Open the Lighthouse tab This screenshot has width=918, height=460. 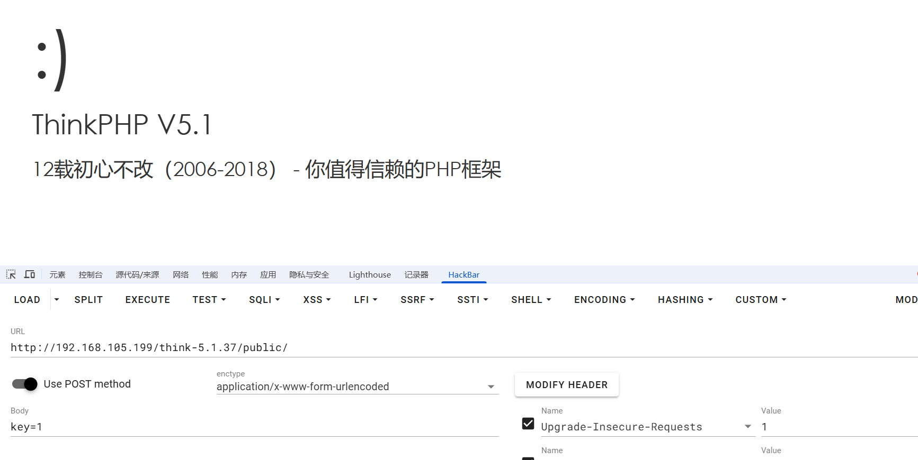(x=370, y=274)
